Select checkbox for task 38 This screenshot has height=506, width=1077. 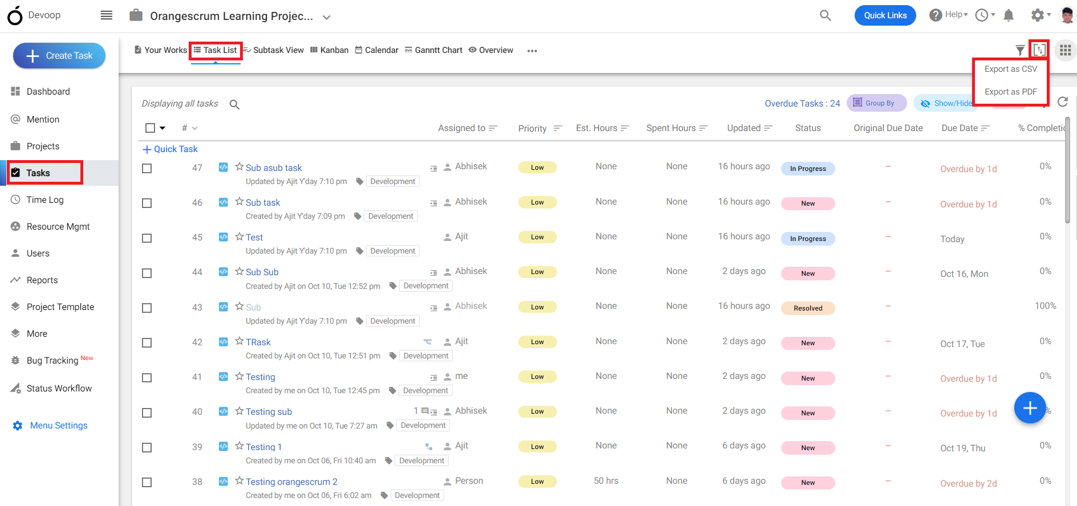147,483
